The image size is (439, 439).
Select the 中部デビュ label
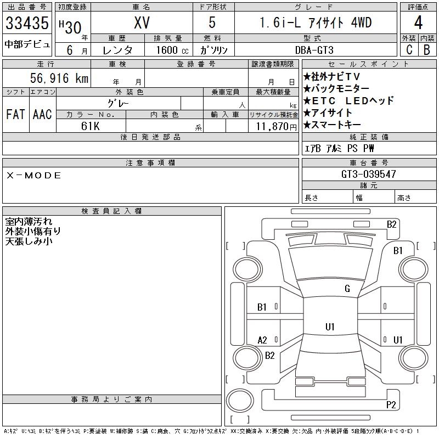click(x=27, y=44)
